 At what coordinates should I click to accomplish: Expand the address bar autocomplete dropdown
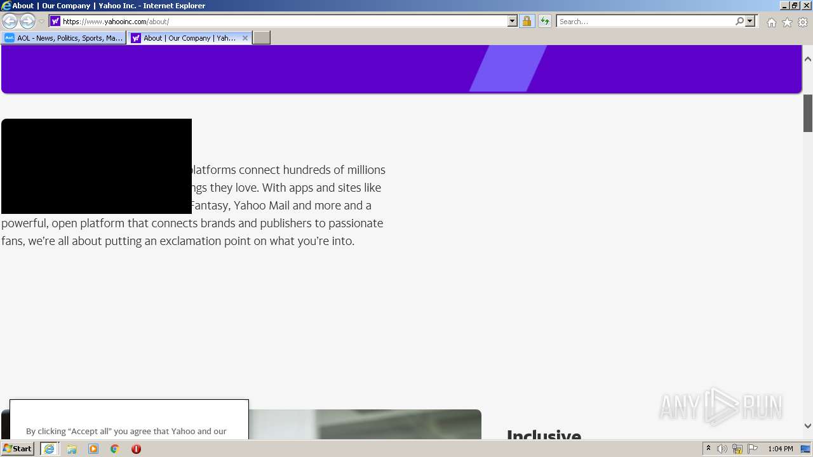(513, 22)
